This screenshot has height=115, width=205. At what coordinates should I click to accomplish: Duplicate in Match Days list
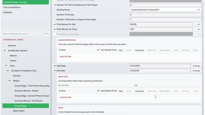click(x=140, y=91)
